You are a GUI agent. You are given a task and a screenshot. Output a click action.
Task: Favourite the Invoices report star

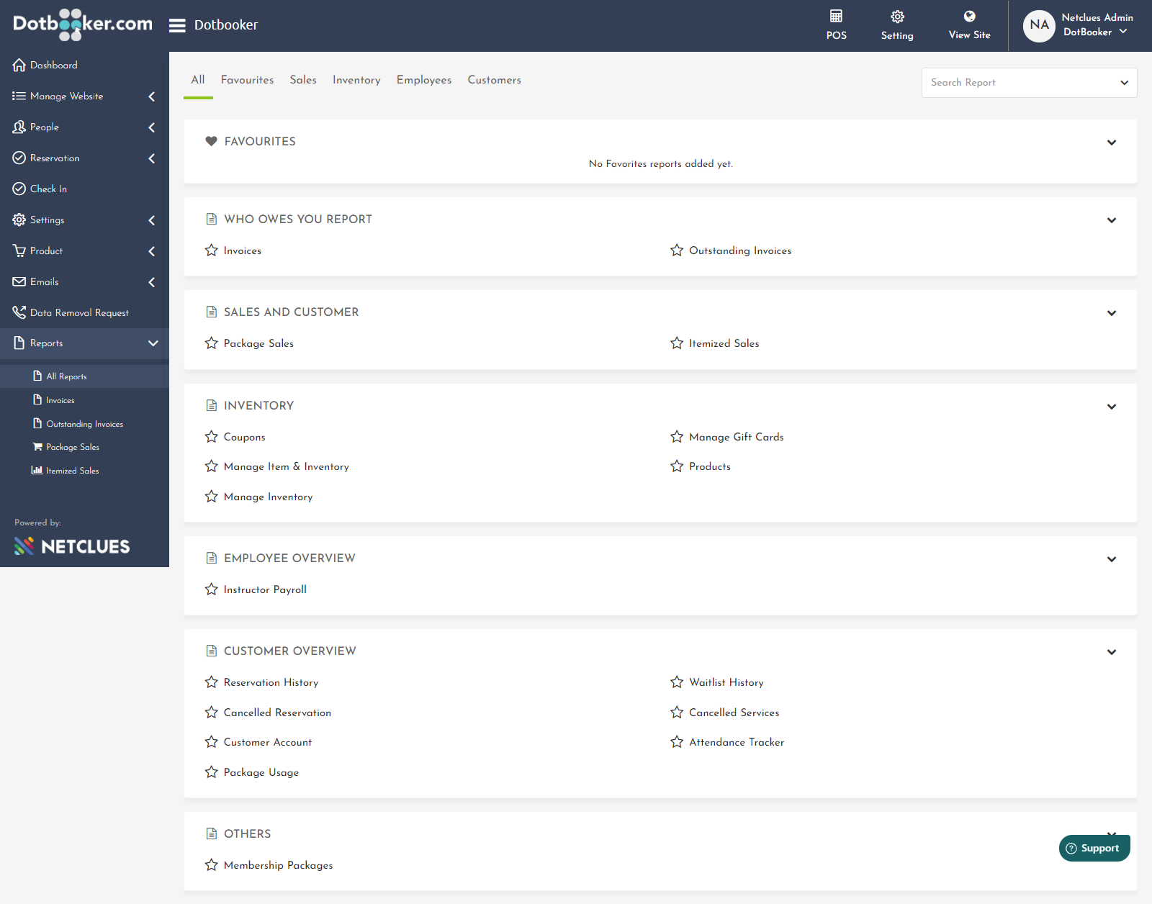(211, 250)
